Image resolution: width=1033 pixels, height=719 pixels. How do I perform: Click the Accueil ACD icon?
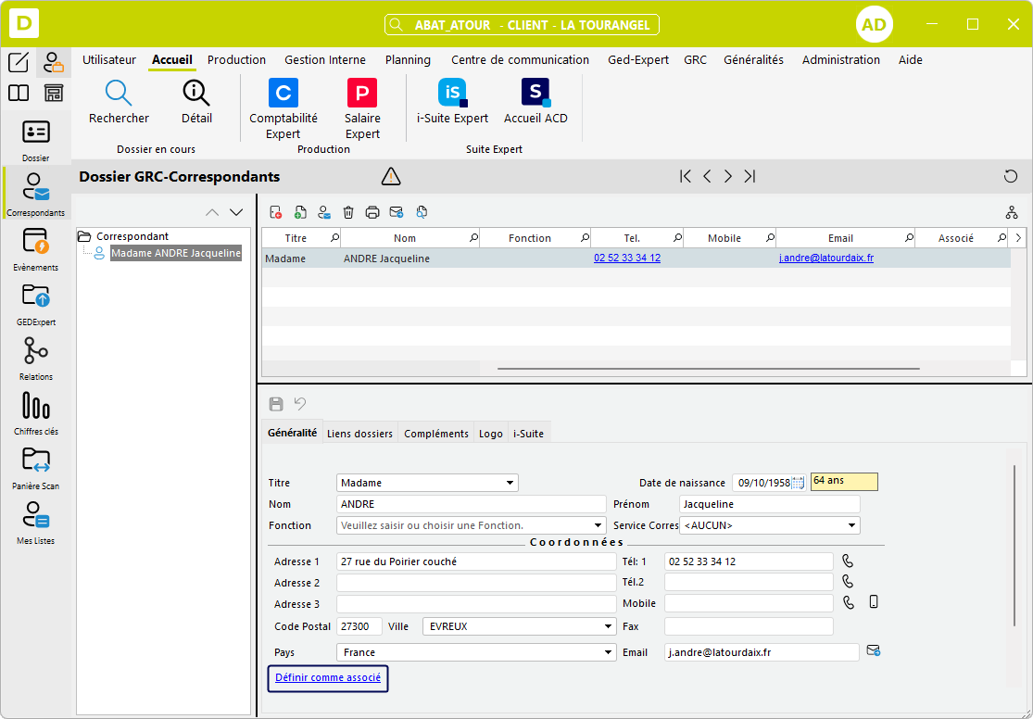click(535, 94)
